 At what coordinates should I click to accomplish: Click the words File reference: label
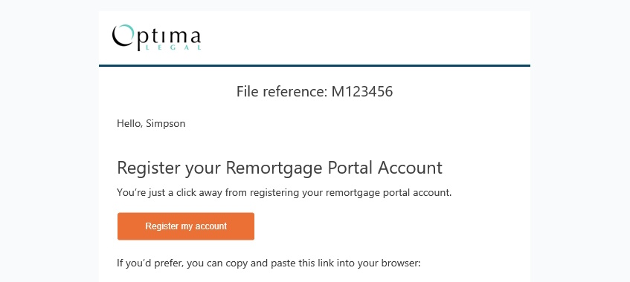point(282,92)
